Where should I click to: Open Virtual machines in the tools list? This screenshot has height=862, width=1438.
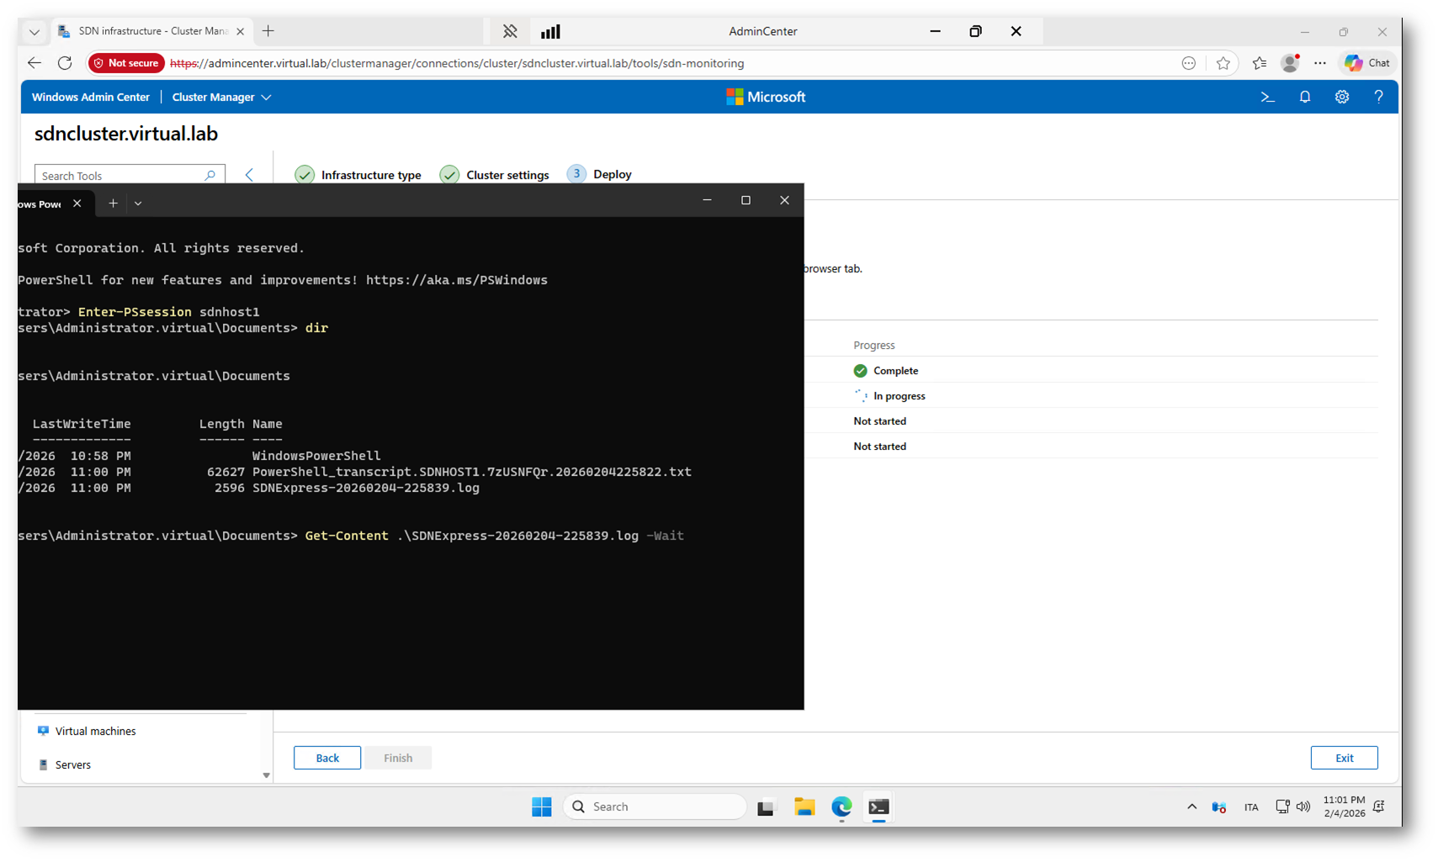(x=95, y=732)
